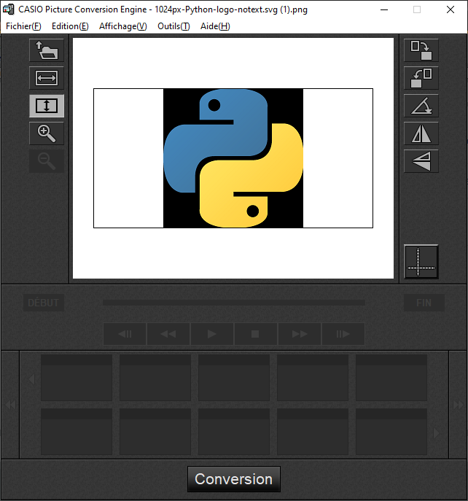Open the Affichage(V) menu
The height and width of the screenshot is (501, 468).
coord(123,26)
